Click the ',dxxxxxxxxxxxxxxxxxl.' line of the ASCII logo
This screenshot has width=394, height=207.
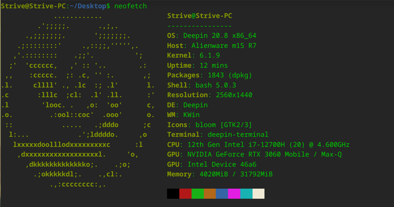click(62, 154)
